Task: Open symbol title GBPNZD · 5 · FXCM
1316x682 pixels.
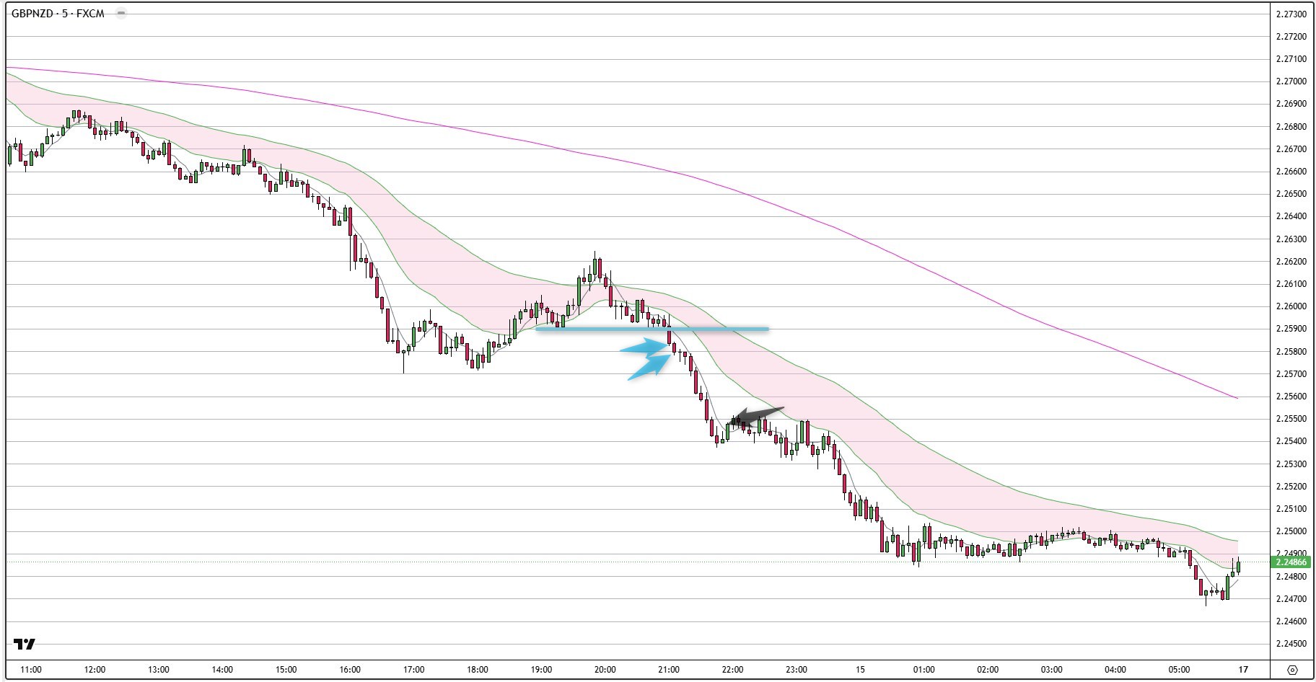Action: (x=58, y=14)
